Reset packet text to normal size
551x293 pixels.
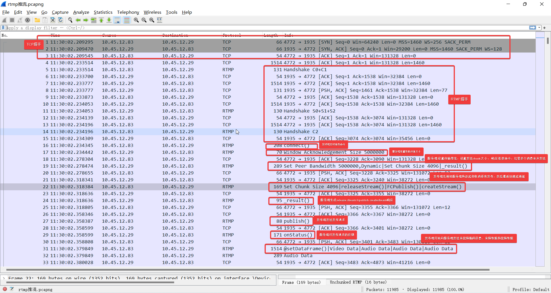[x=152, y=20]
